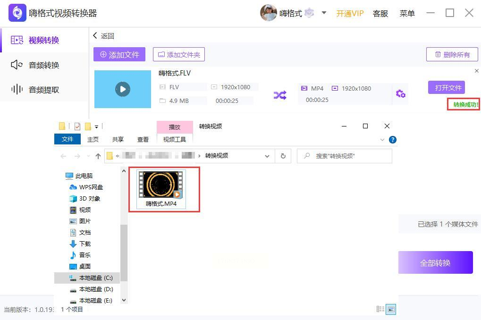Viewport: 481px width, 320px height.
Task: Click the 搜索"转换视频" search field
Action: tap(344, 156)
